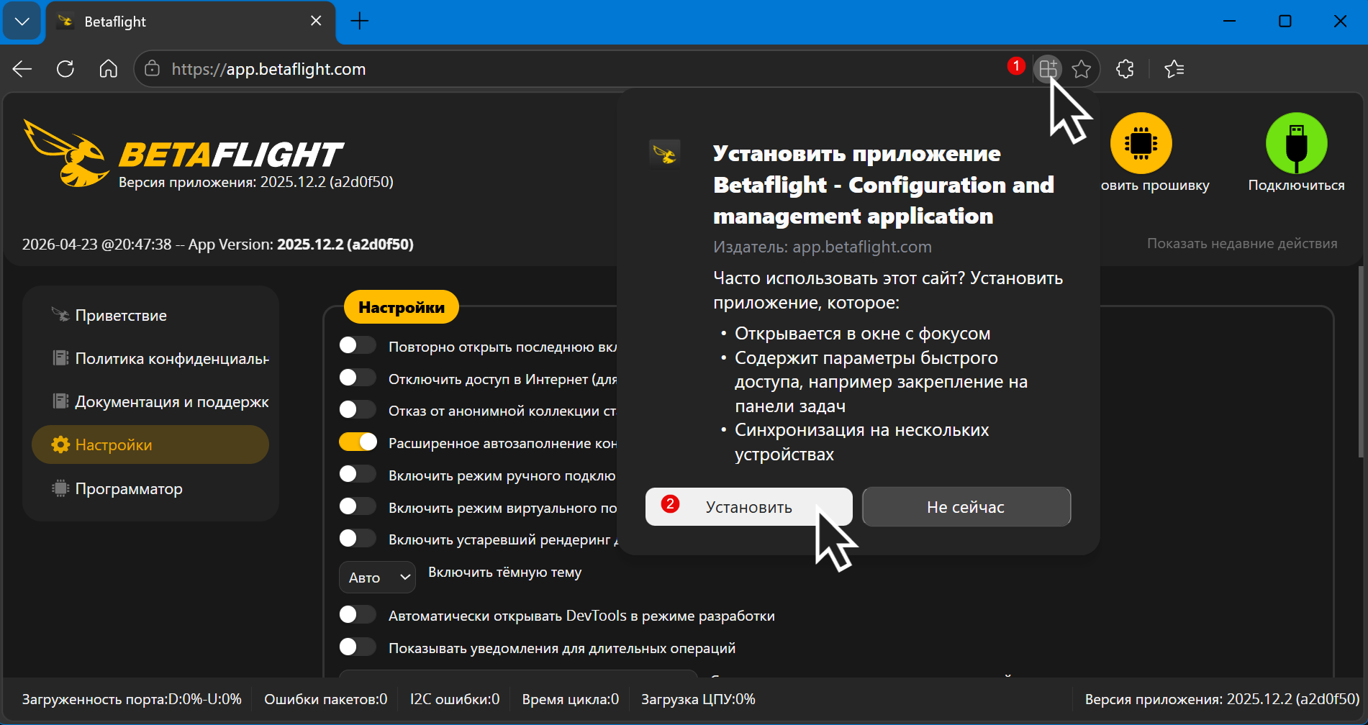Dismiss the prompt with Не сейчас
The image size is (1368, 725).
966,507
